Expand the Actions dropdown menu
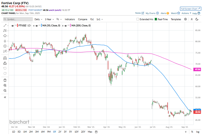Viewport: 202px width, 137px height. tap(186, 13)
